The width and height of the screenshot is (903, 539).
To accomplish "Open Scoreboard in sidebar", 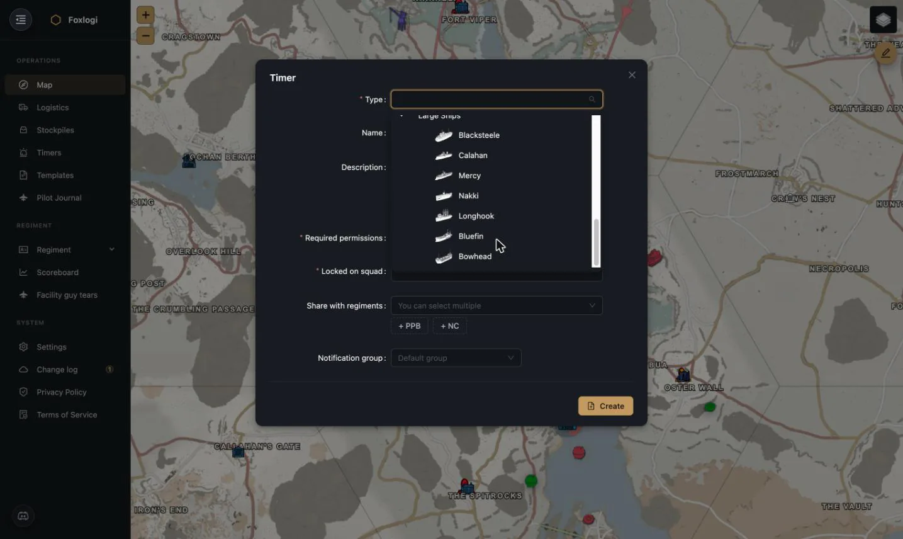I will point(65,273).
